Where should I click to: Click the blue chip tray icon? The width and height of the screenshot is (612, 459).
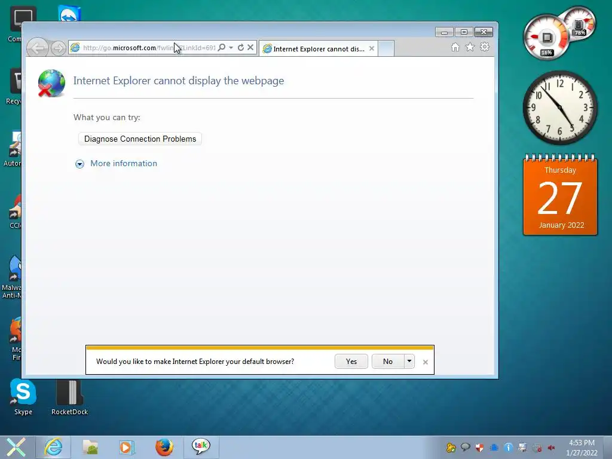[494, 448]
